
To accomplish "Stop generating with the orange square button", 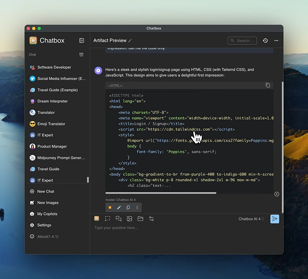I will [x=110, y=207].
